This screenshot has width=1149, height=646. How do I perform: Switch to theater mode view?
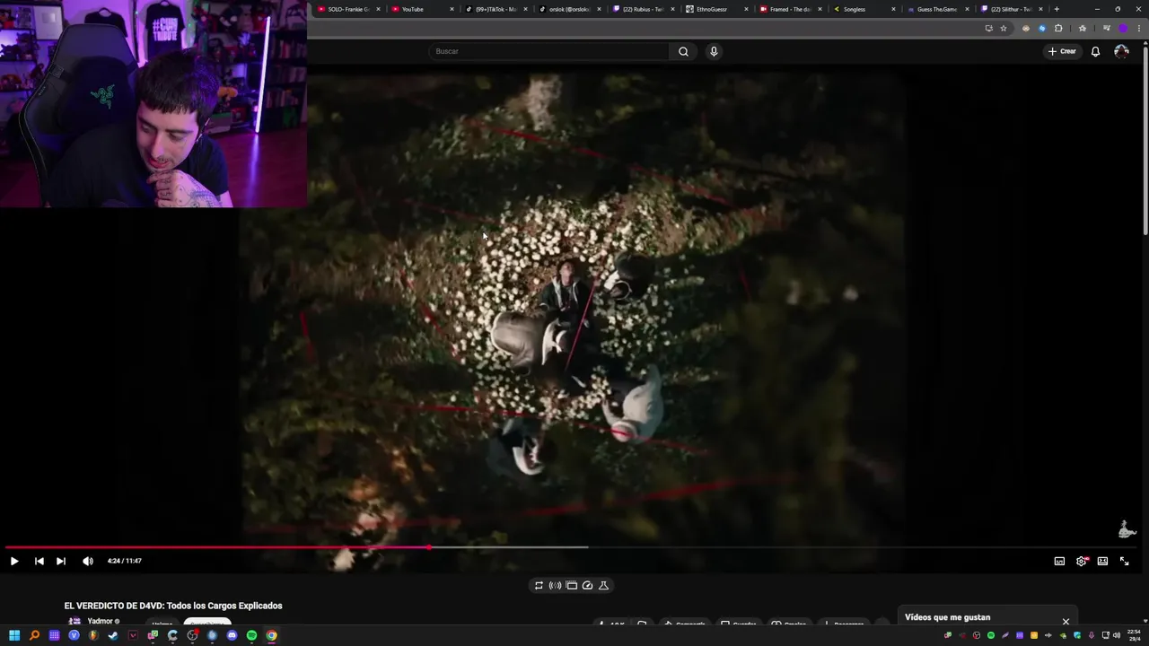tap(1102, 561)
